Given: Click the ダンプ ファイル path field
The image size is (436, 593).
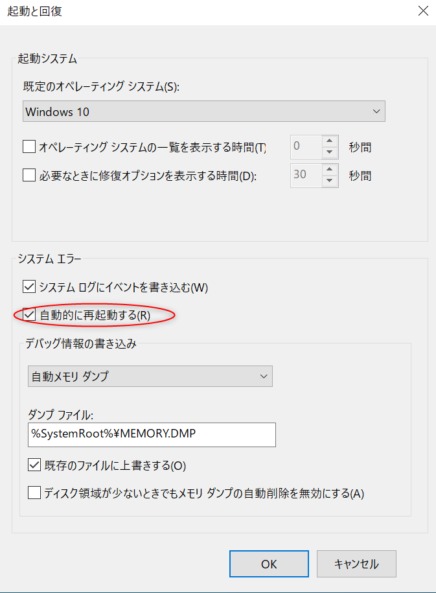Looking at the screenshot, I should point(152,434).
